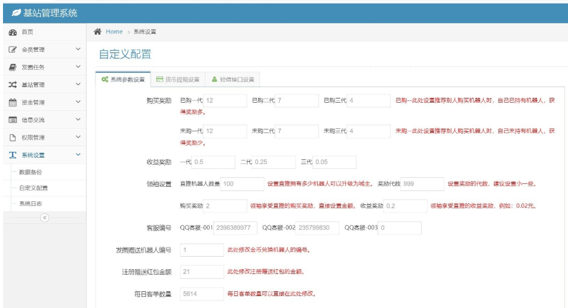This screenshot has width=568, height=308.
Task: Expand the 资金管理 chevron arrow
Action: pos(78,103)
